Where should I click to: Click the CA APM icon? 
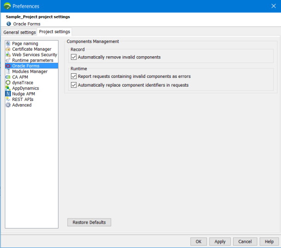pos(8,77)
